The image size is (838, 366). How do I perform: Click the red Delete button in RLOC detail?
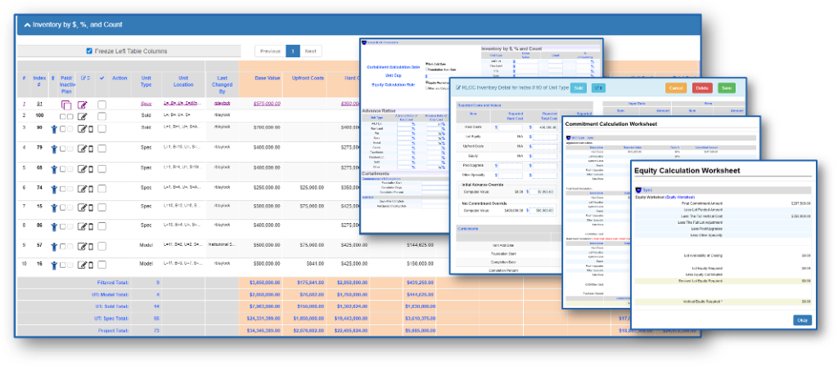(x=701, y=87)
